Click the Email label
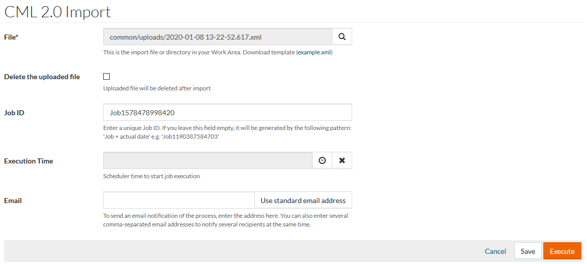This screenshot has width=587, height=264. [13, 201]
